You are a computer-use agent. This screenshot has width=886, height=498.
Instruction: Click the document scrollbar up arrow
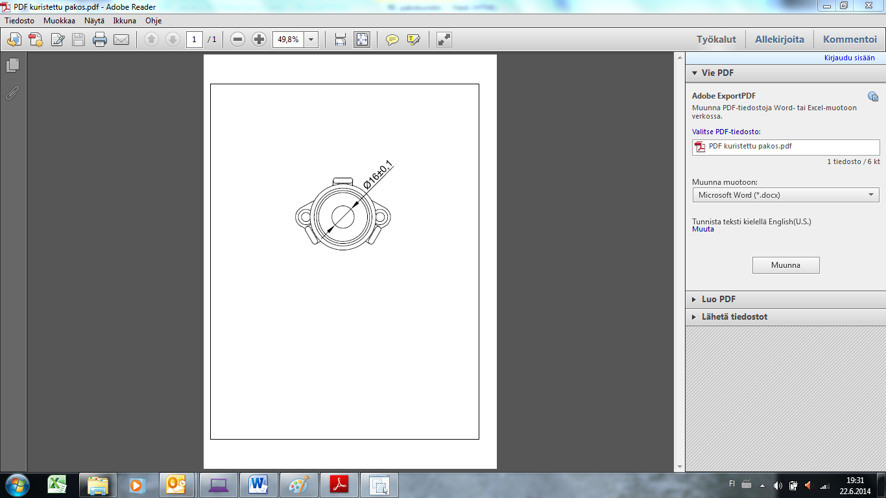[x=679, y=57]
